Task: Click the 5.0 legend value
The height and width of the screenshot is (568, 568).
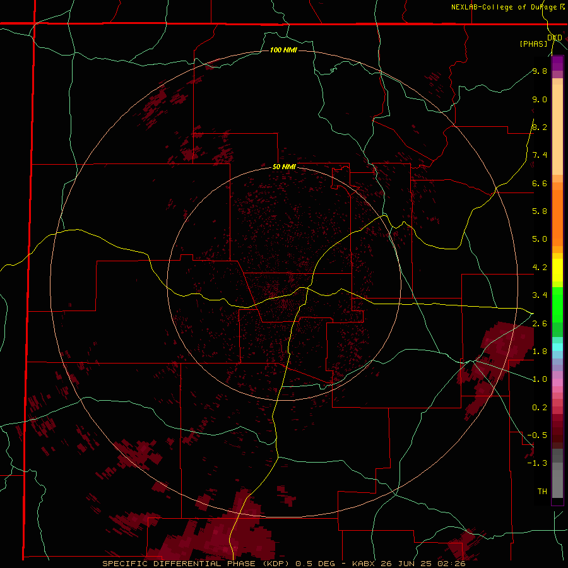Action: click(540, 239)
